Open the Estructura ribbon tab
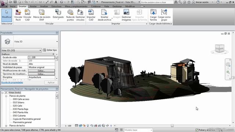The image size is (235, 132). (x=56, y=6)
